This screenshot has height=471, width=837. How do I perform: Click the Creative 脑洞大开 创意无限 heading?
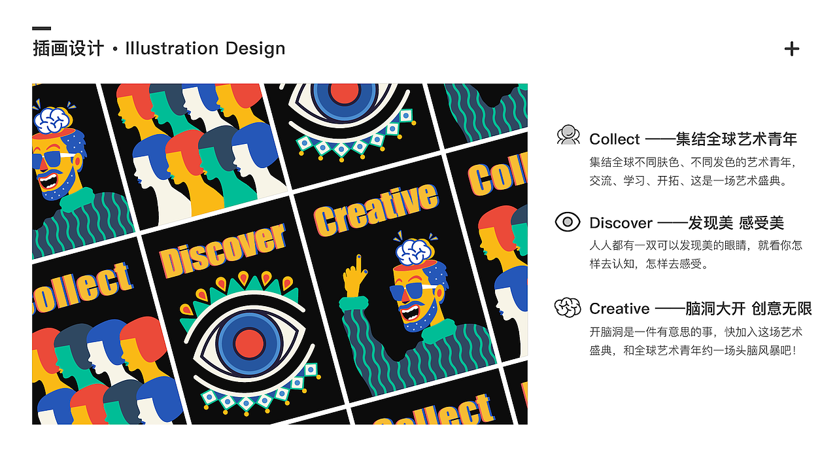(x=700, y=308)
